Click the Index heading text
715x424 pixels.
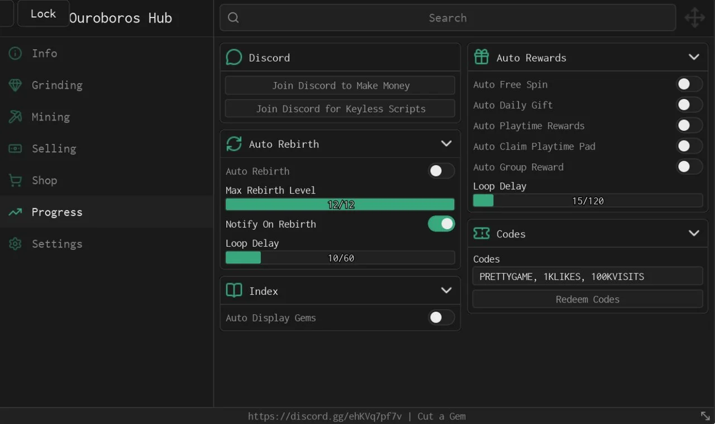click(x=264, y=291)
